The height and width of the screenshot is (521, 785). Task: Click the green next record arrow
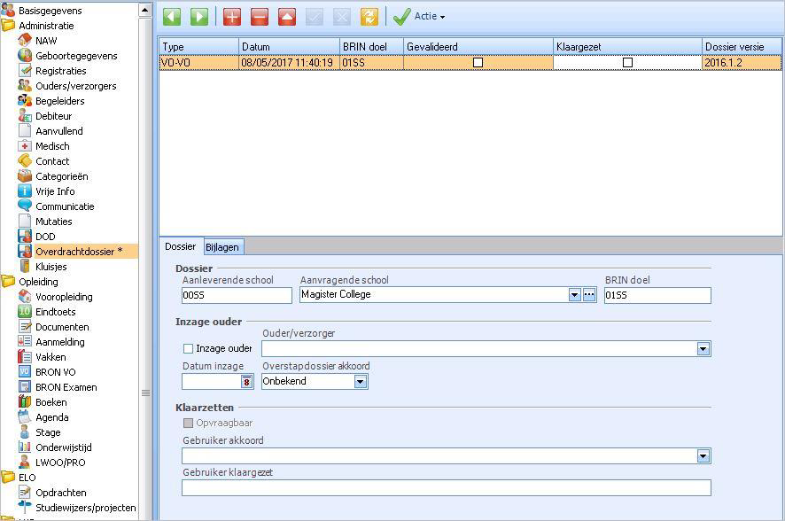pyautogui.click(x=199, y=17)
